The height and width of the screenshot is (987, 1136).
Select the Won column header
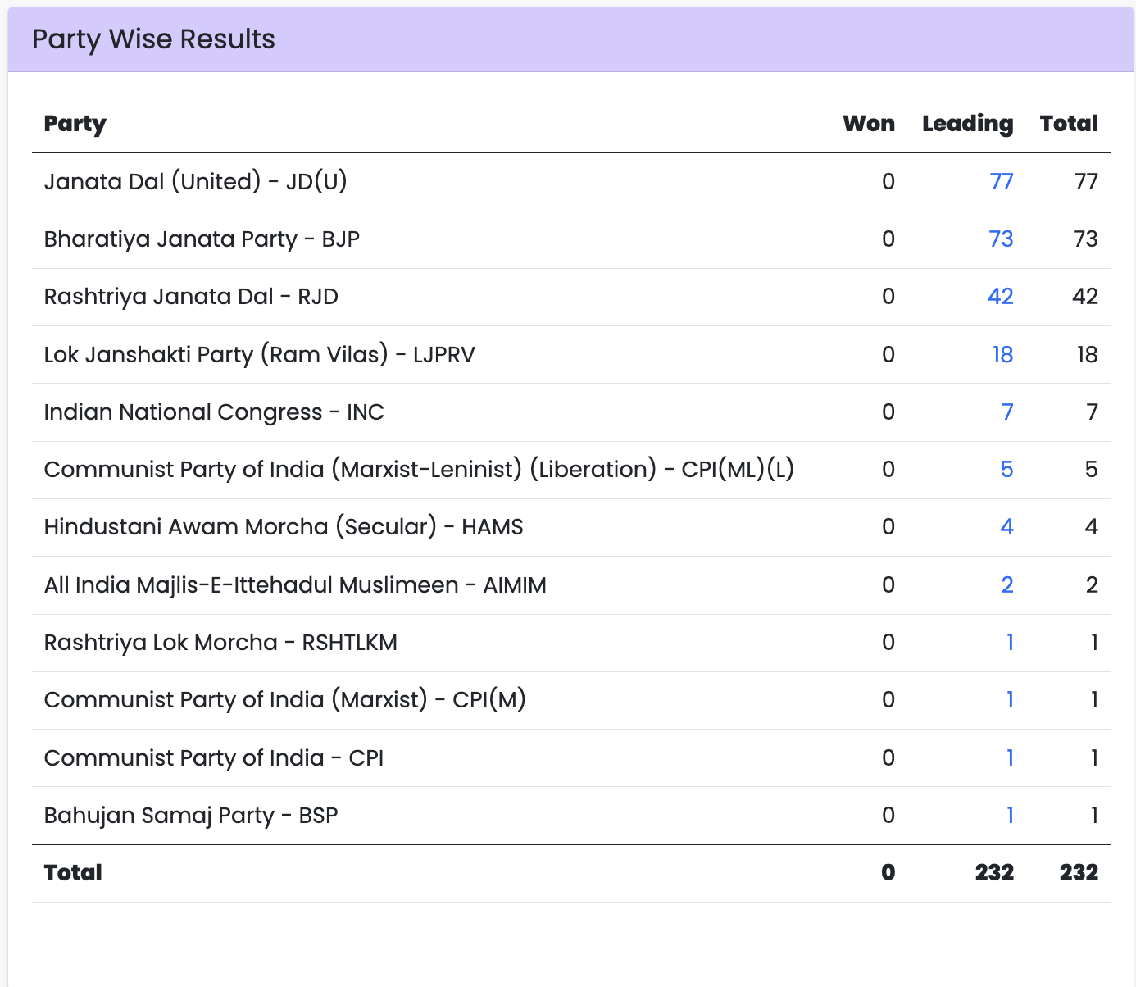(x=869, y=124)
